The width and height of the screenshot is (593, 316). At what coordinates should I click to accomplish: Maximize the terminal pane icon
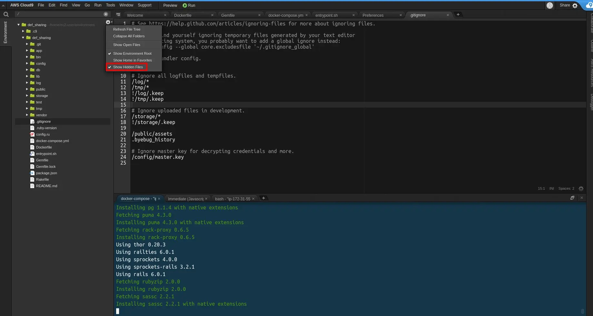[572, 198]
